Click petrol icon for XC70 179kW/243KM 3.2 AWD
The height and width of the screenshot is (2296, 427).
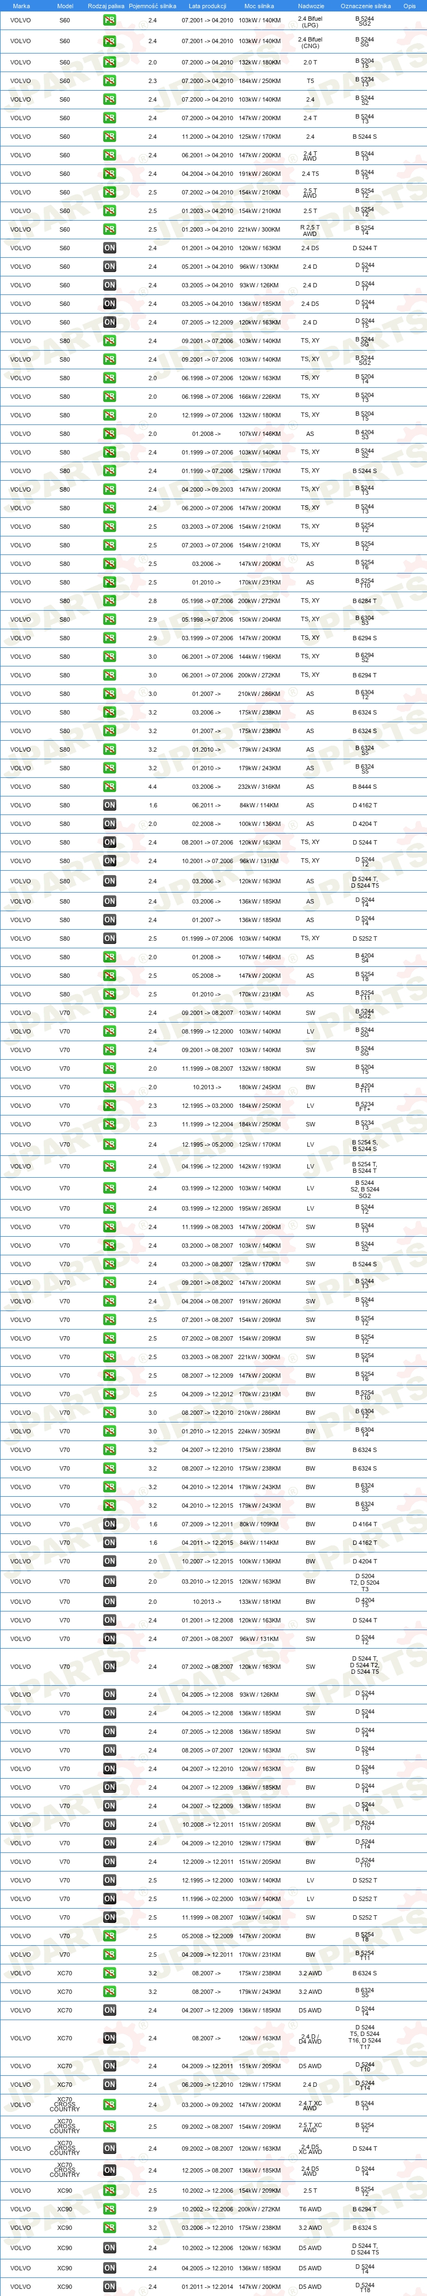109,1991
